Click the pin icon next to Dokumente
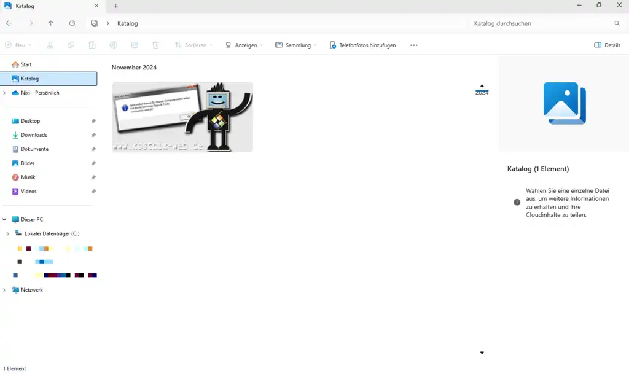Screen dimensions: 629x374 click(93, 149)
